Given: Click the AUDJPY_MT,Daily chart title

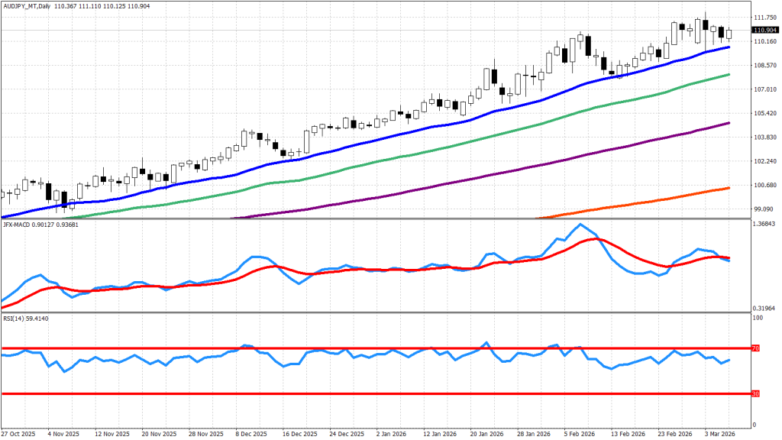Looking at the screenshot, I should (x=26, y=6).
